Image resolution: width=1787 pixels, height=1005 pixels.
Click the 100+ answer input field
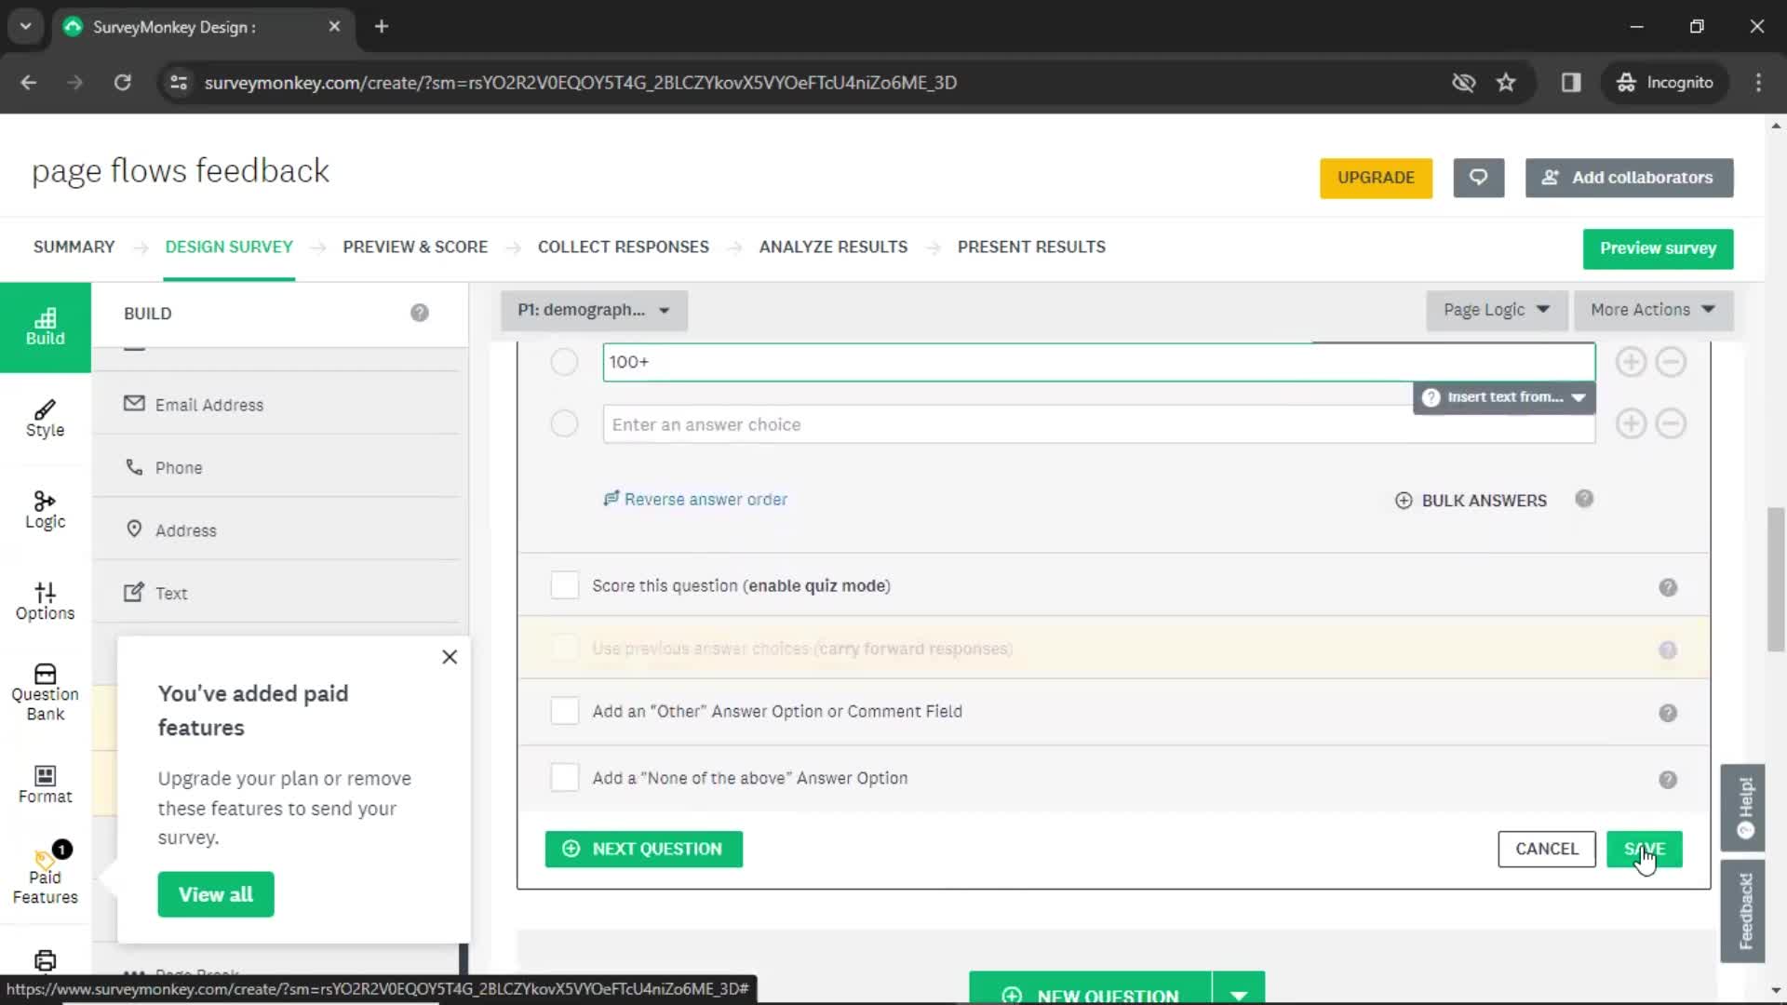[x=1098, y=361]
